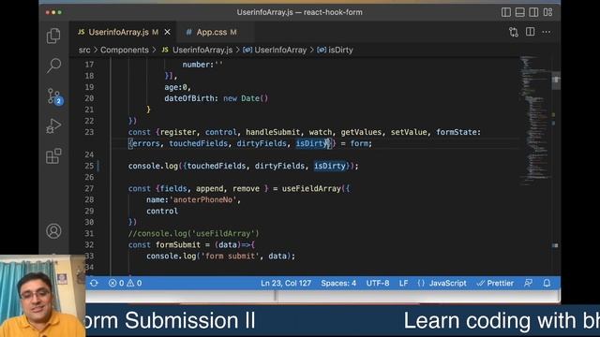Click 'getValues' on line 23

pos(361,132)
